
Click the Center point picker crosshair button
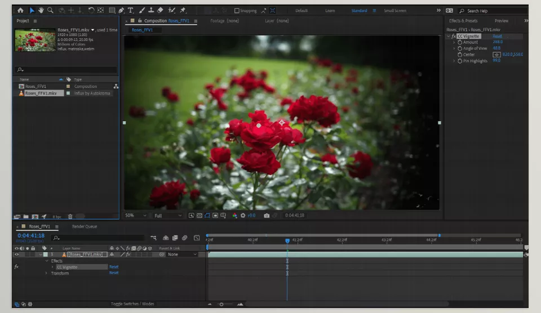496,55
